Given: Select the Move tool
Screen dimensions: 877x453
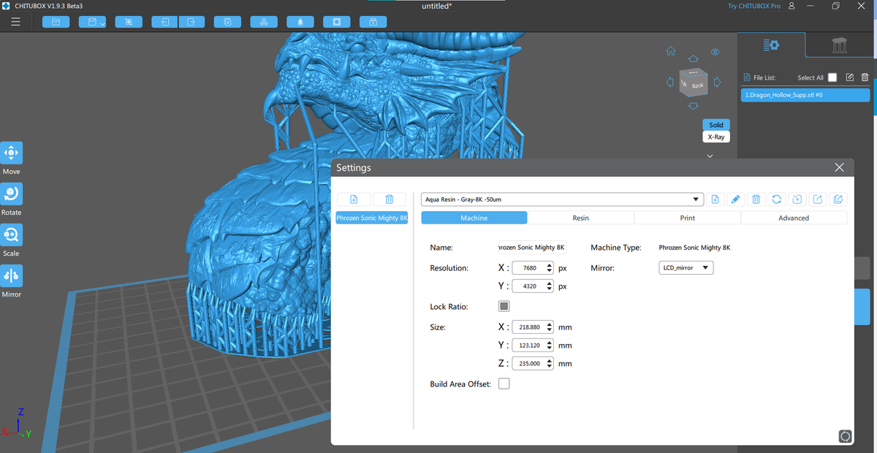Looking at the screenshot, I should point(12,153).
